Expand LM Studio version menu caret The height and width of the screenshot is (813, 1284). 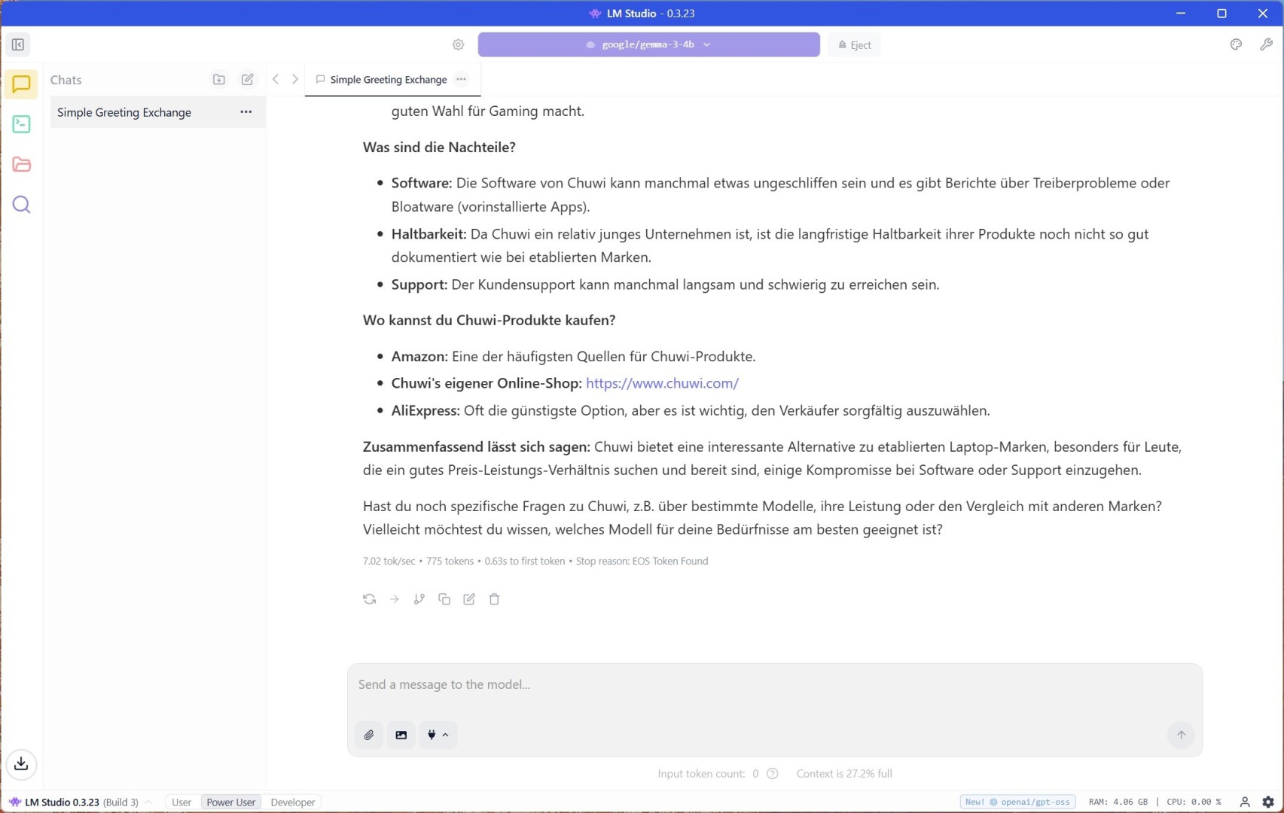pyautogui.click(x=149, y=802)
